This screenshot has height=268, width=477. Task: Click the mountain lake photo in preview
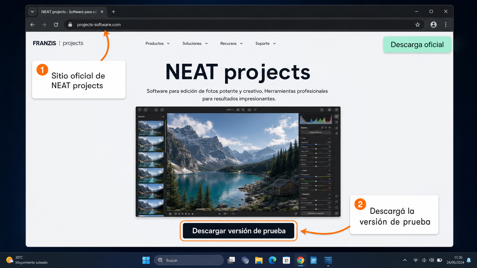tap(233, 162)
